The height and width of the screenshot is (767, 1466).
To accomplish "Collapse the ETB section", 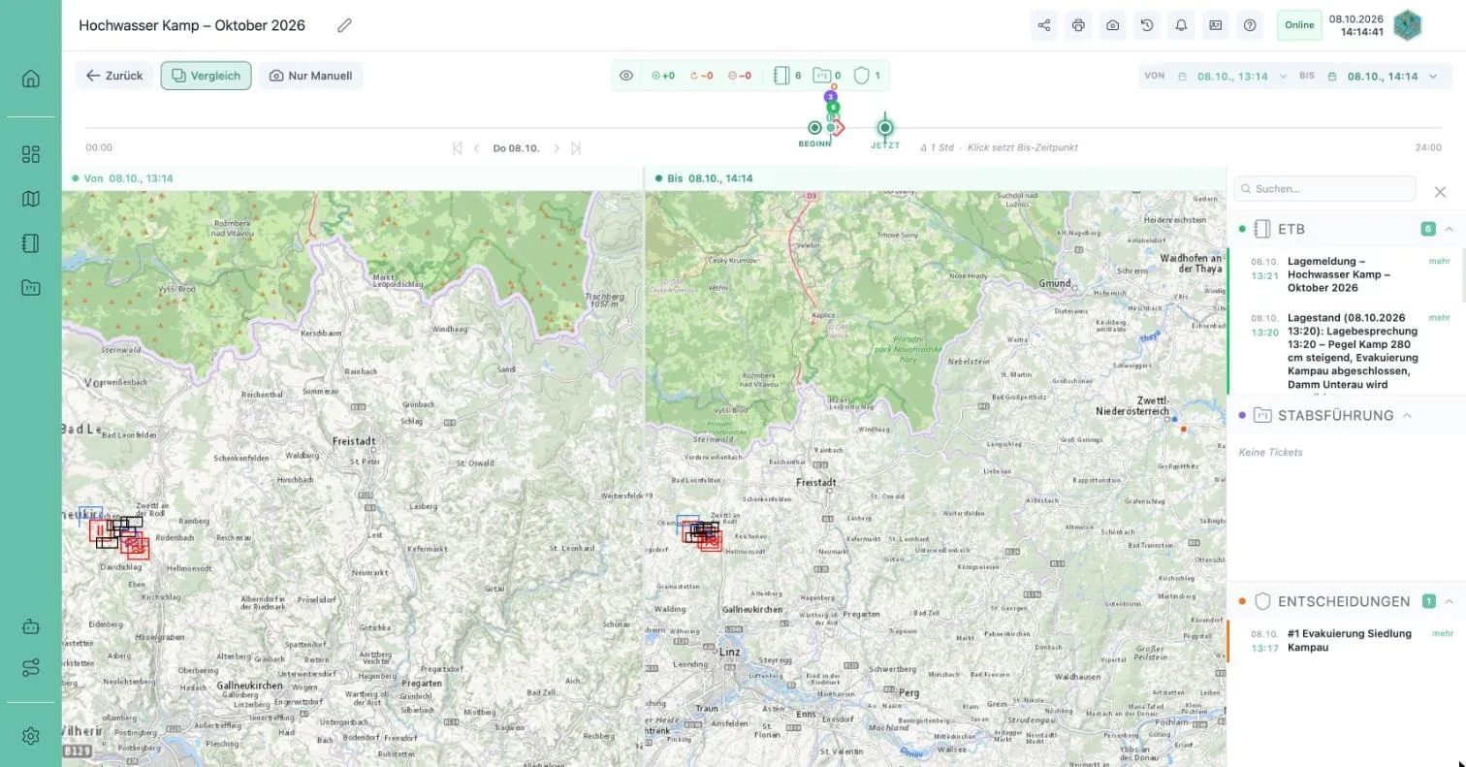I will (1449, 229).
